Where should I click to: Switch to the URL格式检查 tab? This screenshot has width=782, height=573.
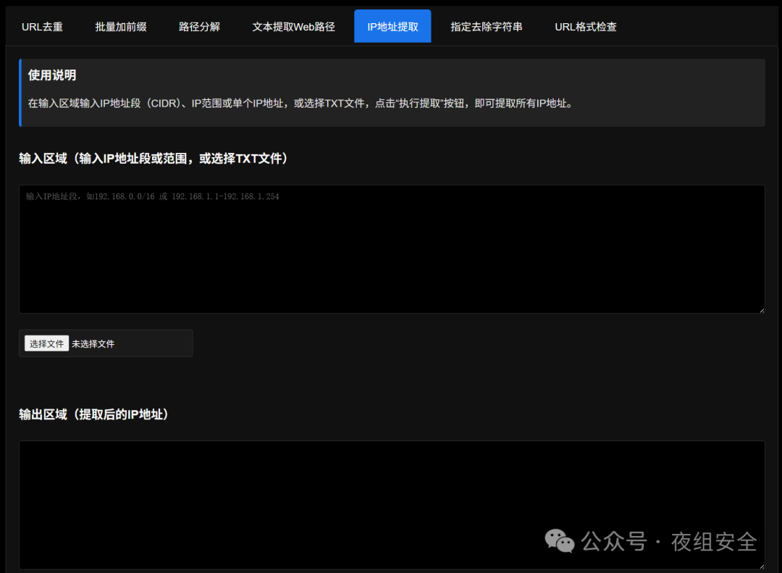[585, 26]
